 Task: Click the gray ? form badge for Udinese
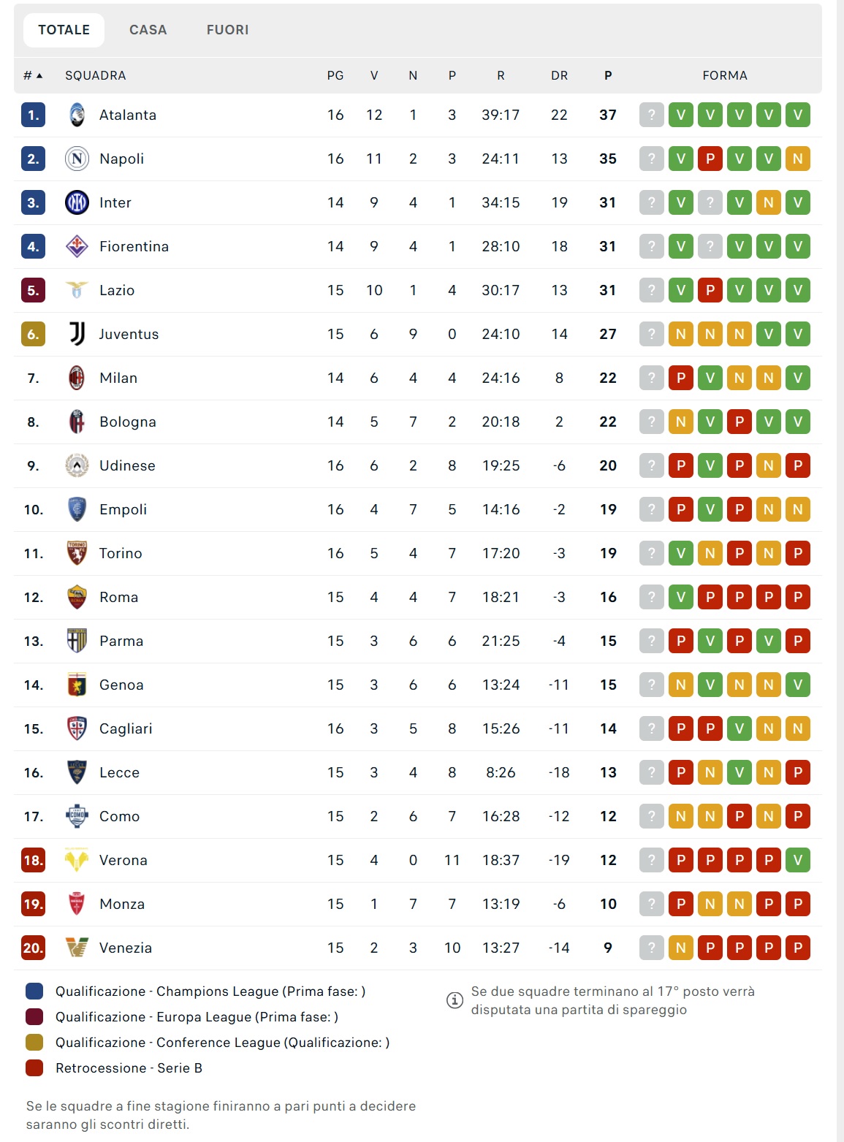652,465
